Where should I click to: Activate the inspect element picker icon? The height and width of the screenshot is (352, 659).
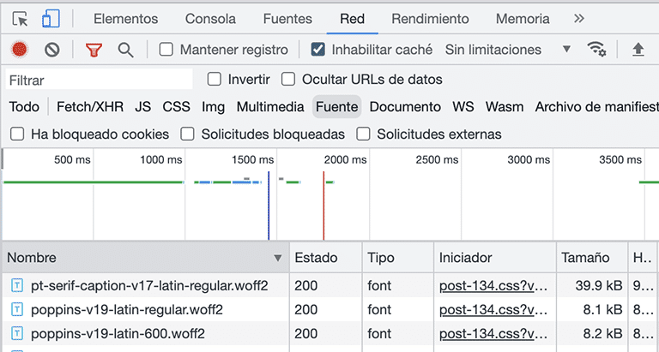click(x=20, y=19)
